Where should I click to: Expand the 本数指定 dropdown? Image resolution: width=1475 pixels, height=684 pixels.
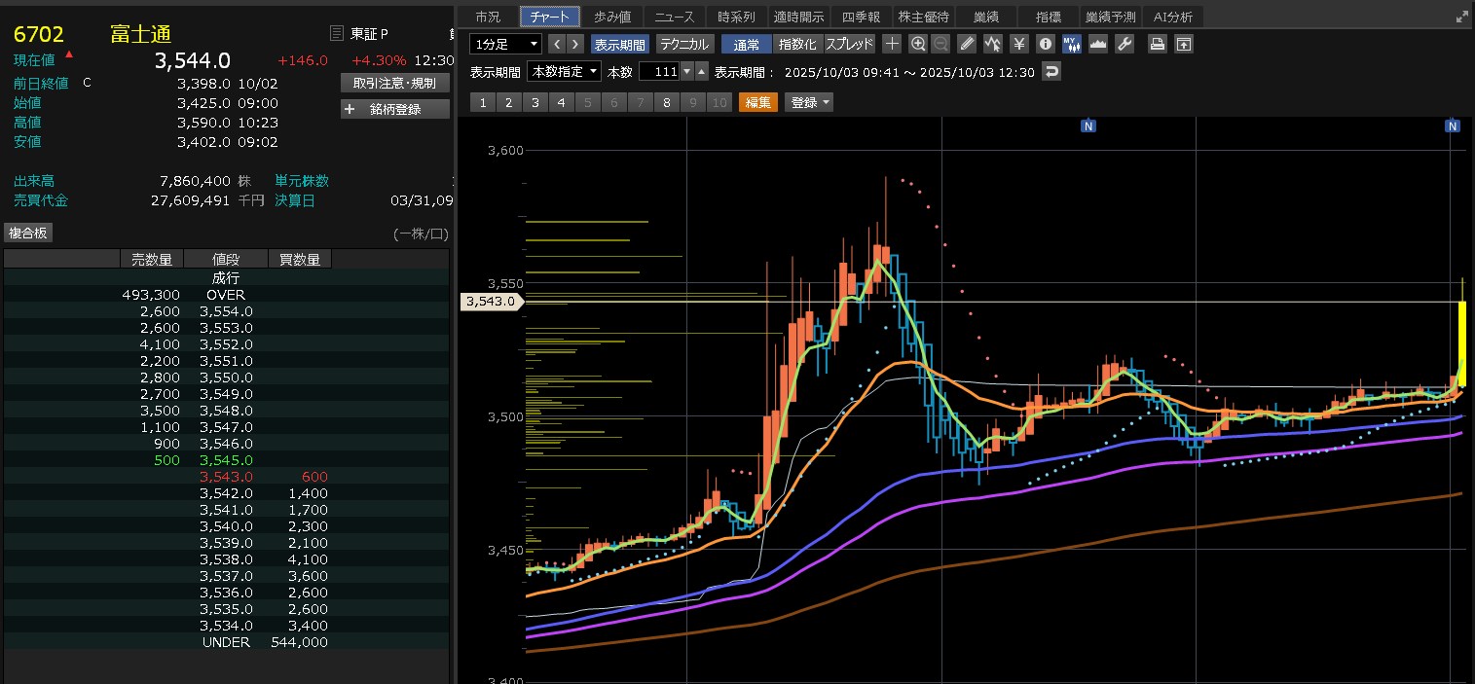tap(564, 72)
